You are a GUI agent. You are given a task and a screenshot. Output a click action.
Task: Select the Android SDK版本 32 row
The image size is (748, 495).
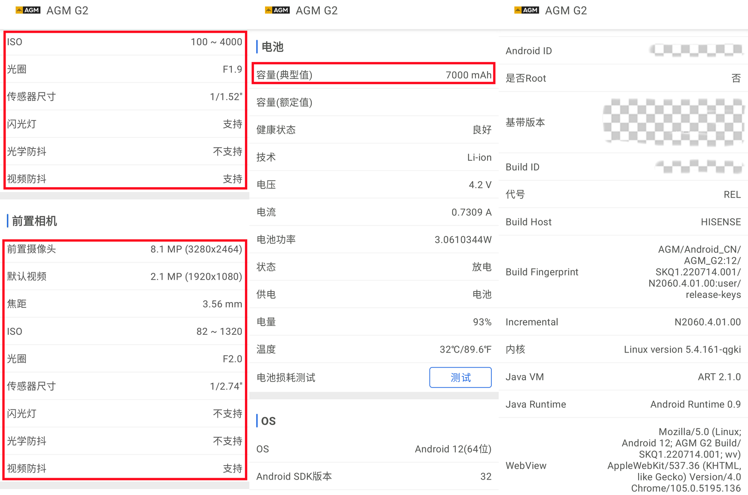374,476
